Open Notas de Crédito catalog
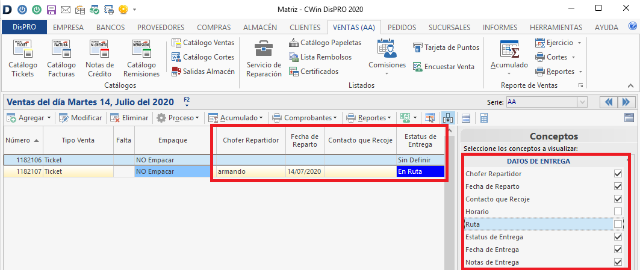 pos(99,58)
